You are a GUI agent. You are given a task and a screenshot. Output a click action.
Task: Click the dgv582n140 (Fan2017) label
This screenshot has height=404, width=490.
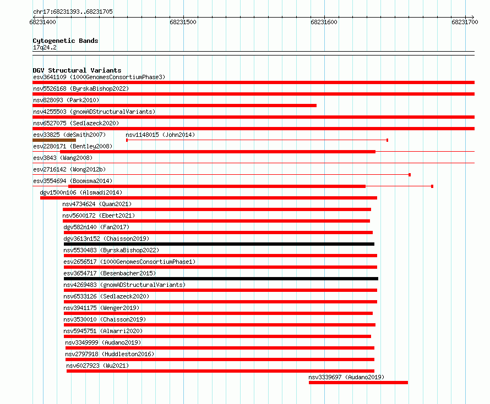96,227
